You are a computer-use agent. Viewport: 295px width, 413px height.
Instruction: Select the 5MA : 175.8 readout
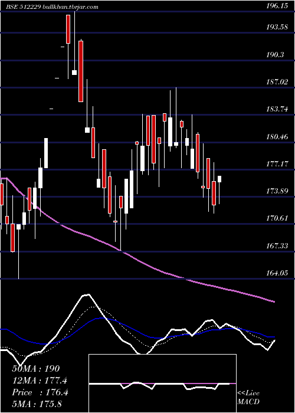pos(37,404)
